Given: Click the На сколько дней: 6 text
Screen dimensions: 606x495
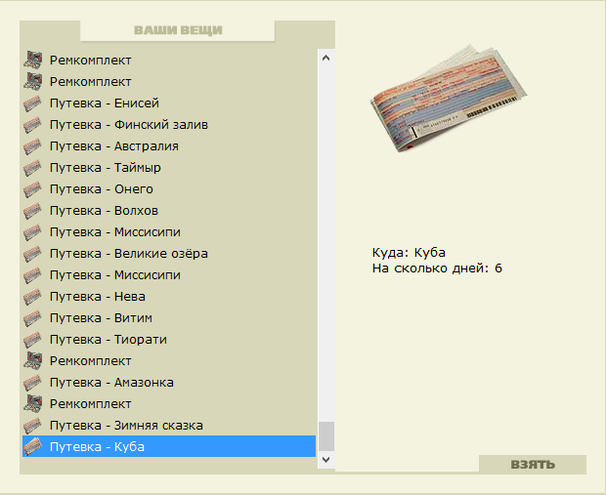Looking at the screenshot, I should tap(437, 268).
